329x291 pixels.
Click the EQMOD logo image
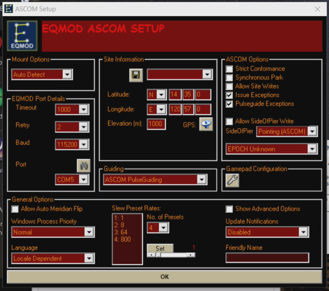click(22, 36)
